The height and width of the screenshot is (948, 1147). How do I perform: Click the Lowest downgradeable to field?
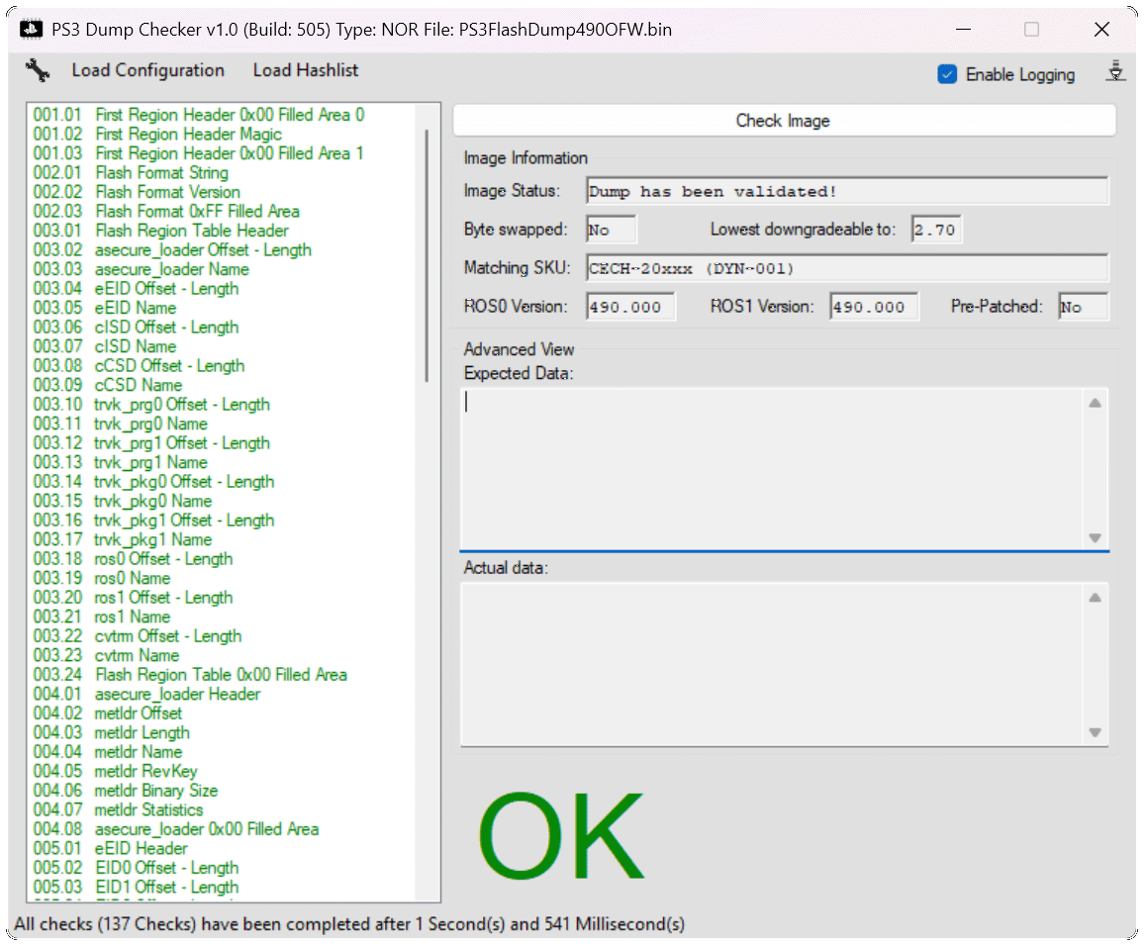coord(935,230)
